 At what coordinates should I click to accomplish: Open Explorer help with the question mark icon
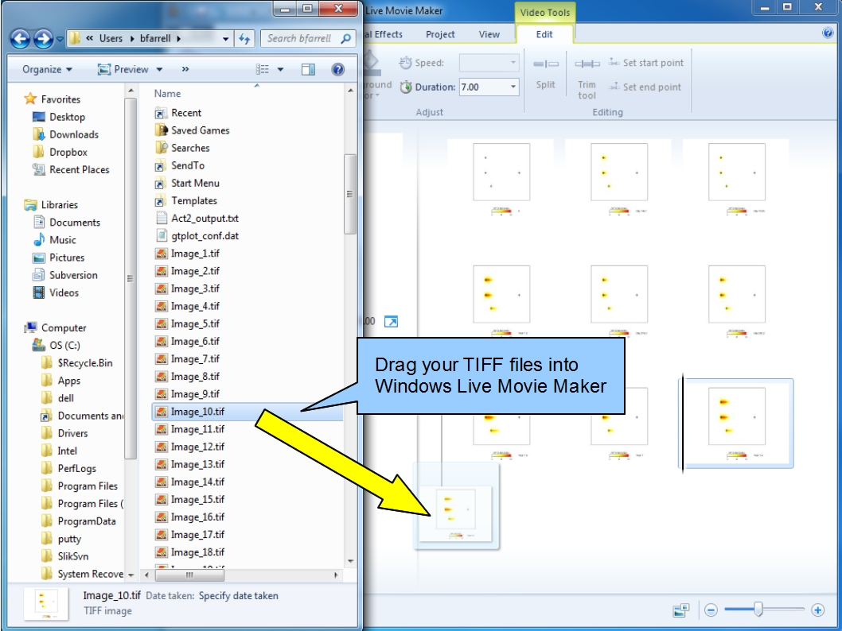point(337,69)
